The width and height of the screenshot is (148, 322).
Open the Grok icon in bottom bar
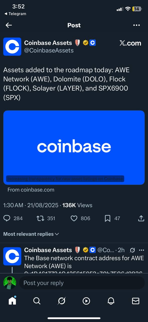62,301
